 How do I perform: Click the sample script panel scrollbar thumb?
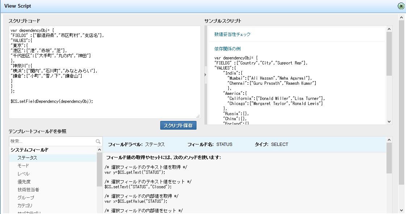[389, 54]
